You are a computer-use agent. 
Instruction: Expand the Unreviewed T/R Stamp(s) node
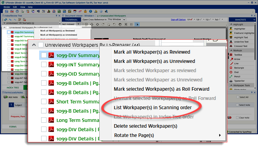(x=4, y=23)
